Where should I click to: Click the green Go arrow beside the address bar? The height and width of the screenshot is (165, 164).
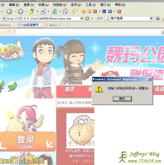tap(87, 18)
